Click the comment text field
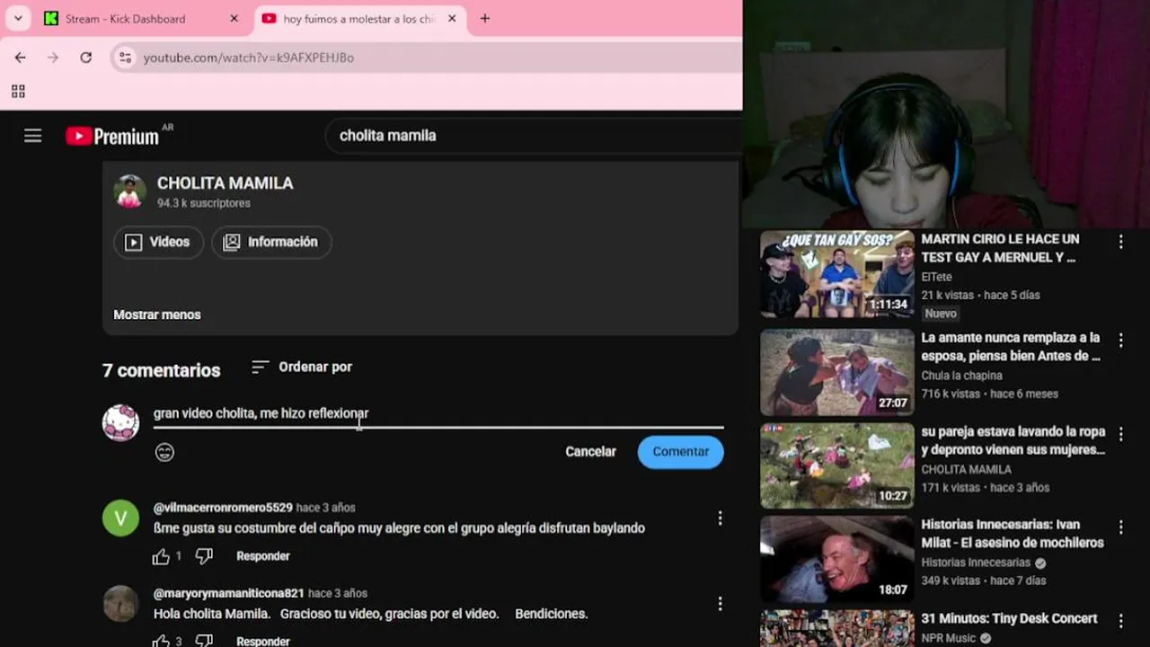 point(438,414)
